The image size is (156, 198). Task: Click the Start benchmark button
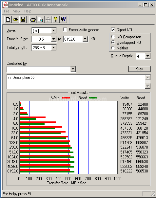140,69
